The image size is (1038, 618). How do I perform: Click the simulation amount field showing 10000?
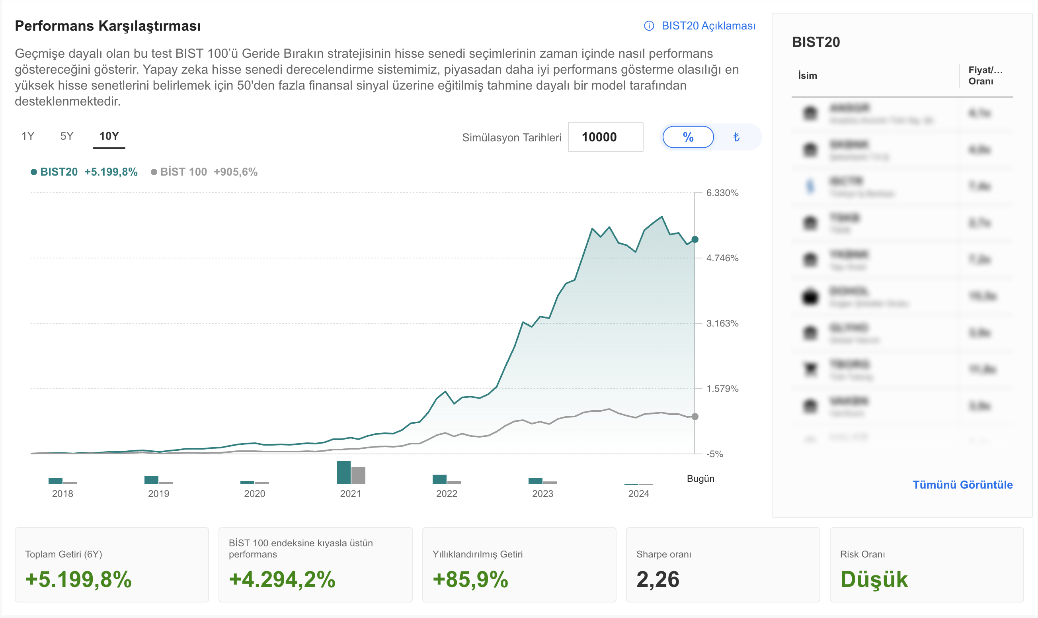click(606, 137)
